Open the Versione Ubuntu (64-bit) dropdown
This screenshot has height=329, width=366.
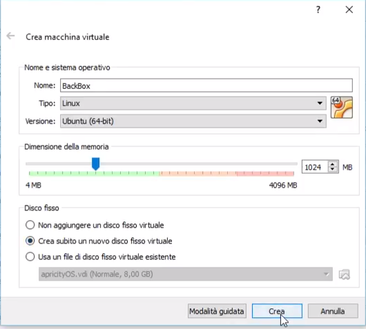[193, 121]
